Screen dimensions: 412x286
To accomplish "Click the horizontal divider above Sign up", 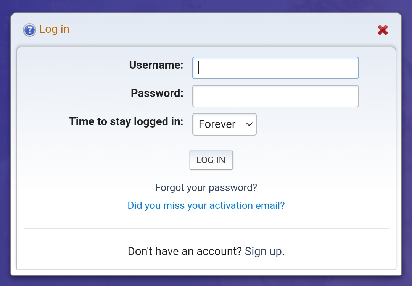I will click(x=206, y=229).
